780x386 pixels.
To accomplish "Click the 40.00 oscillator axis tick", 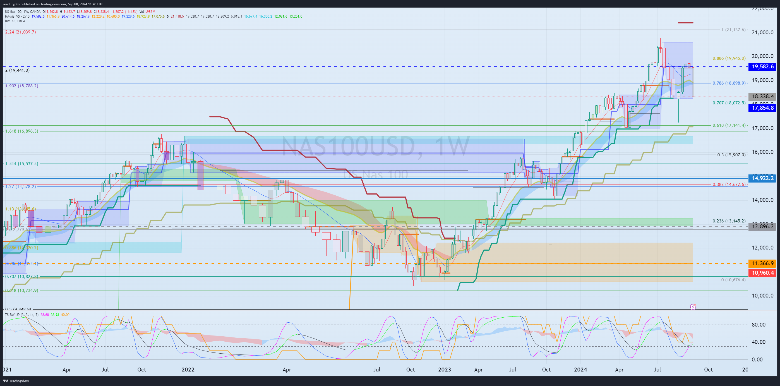I will (x=759, y=342).
